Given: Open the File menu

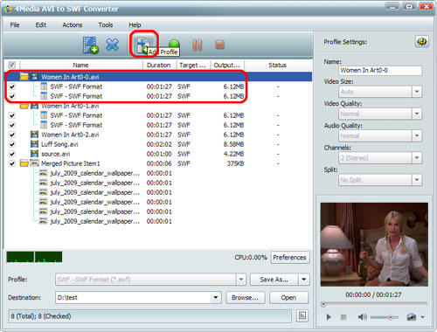Looking at the screenshot, I should tap(15, 24).
